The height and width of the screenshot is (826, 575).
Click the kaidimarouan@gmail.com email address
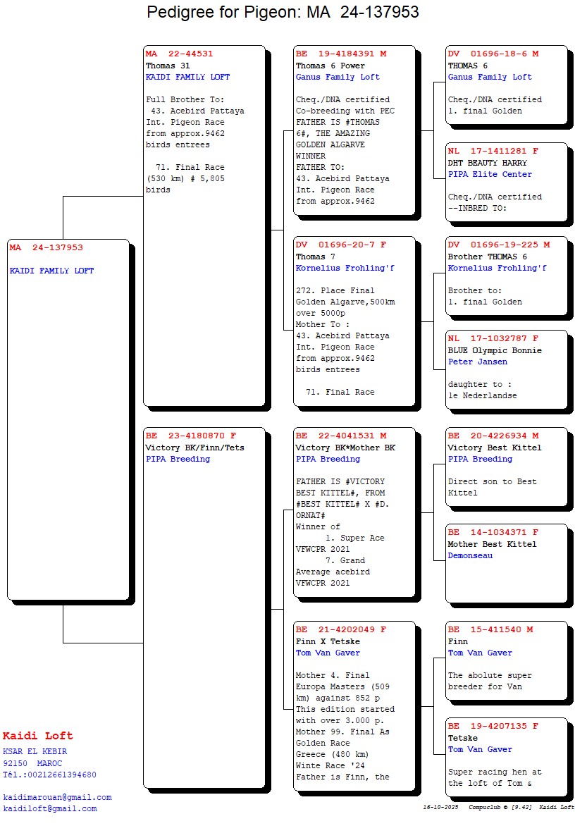click(57, 797)
